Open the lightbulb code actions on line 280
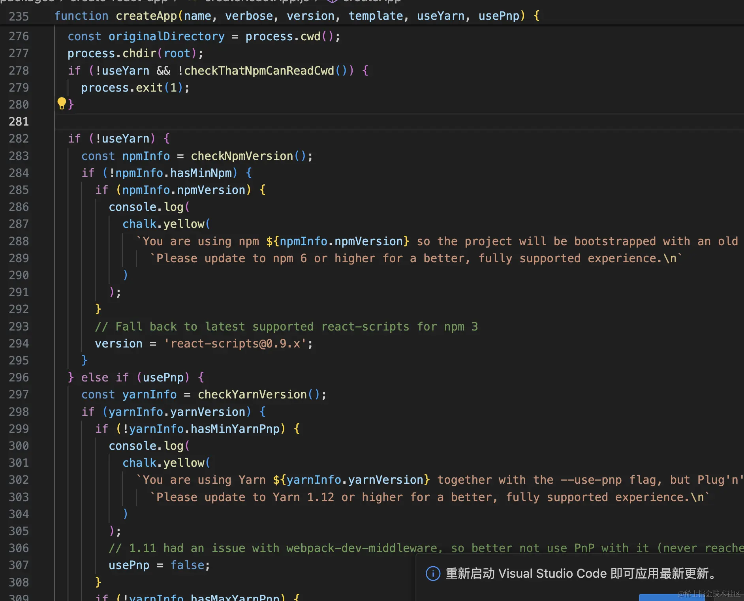This screenshot has height=601, width=744. coord(62,103)
